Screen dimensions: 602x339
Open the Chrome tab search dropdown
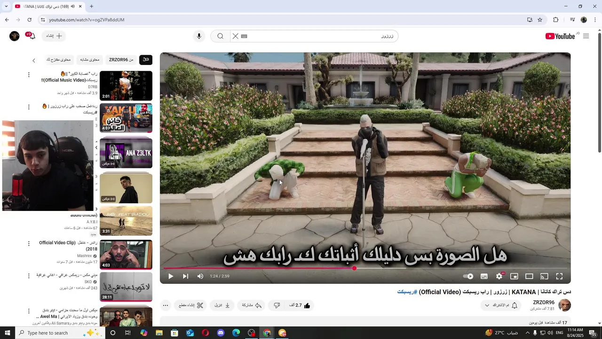tap(6, 7)
